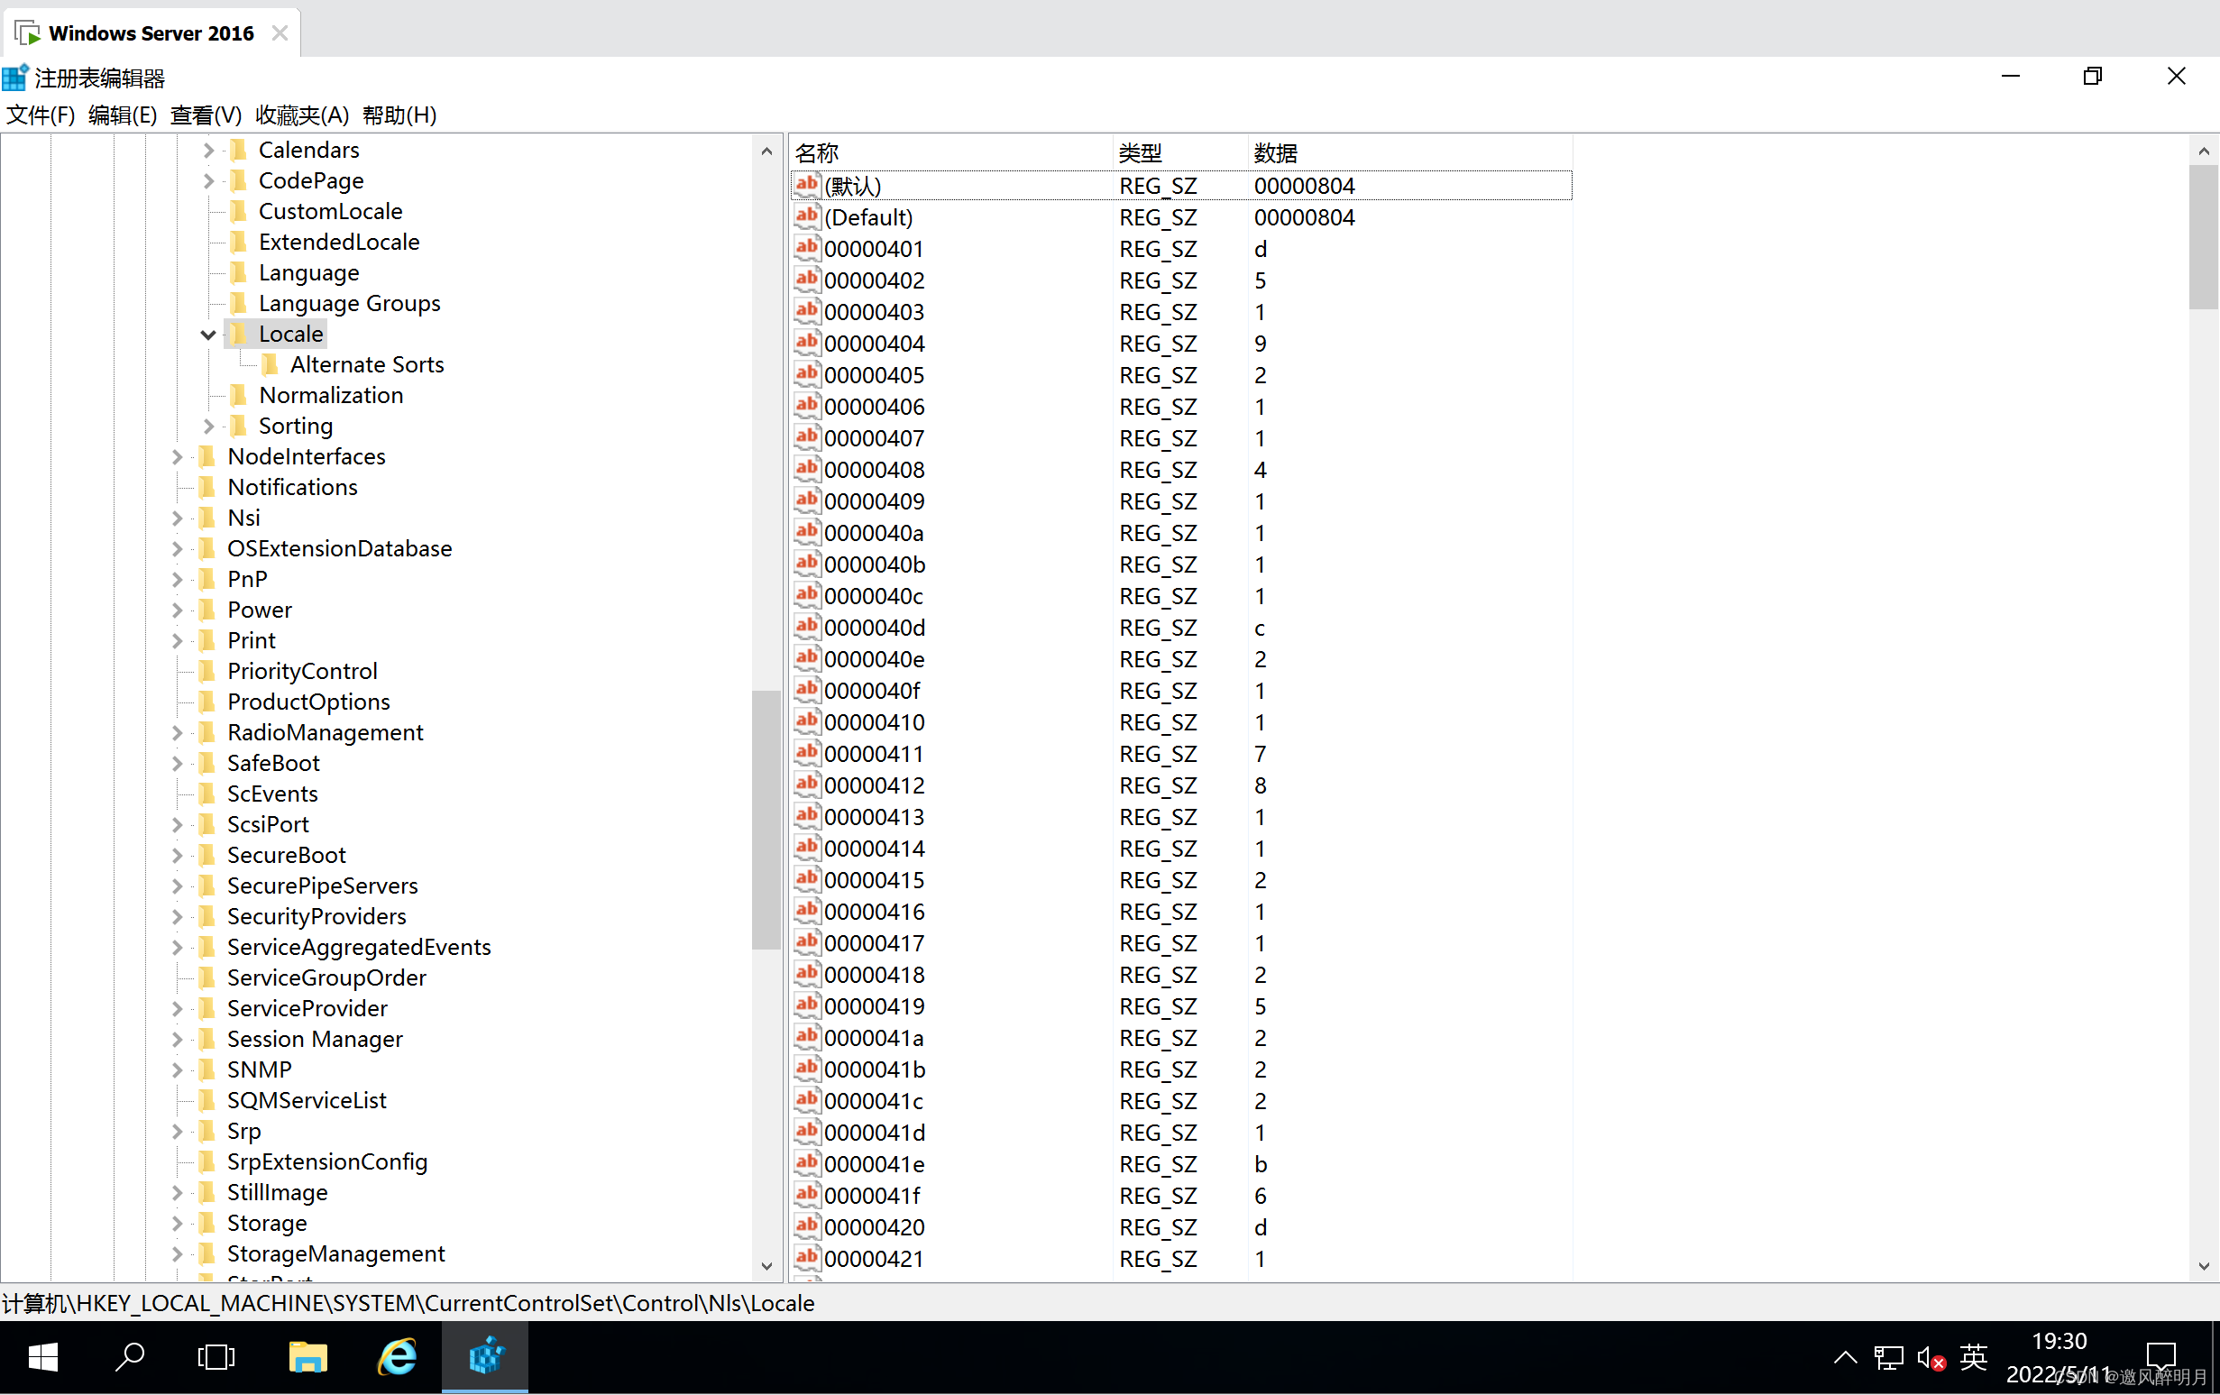Sort values by 数据 column header
Image resolution: width=2220 pixels, height=1395 pixels.
tap(1409, 152)
